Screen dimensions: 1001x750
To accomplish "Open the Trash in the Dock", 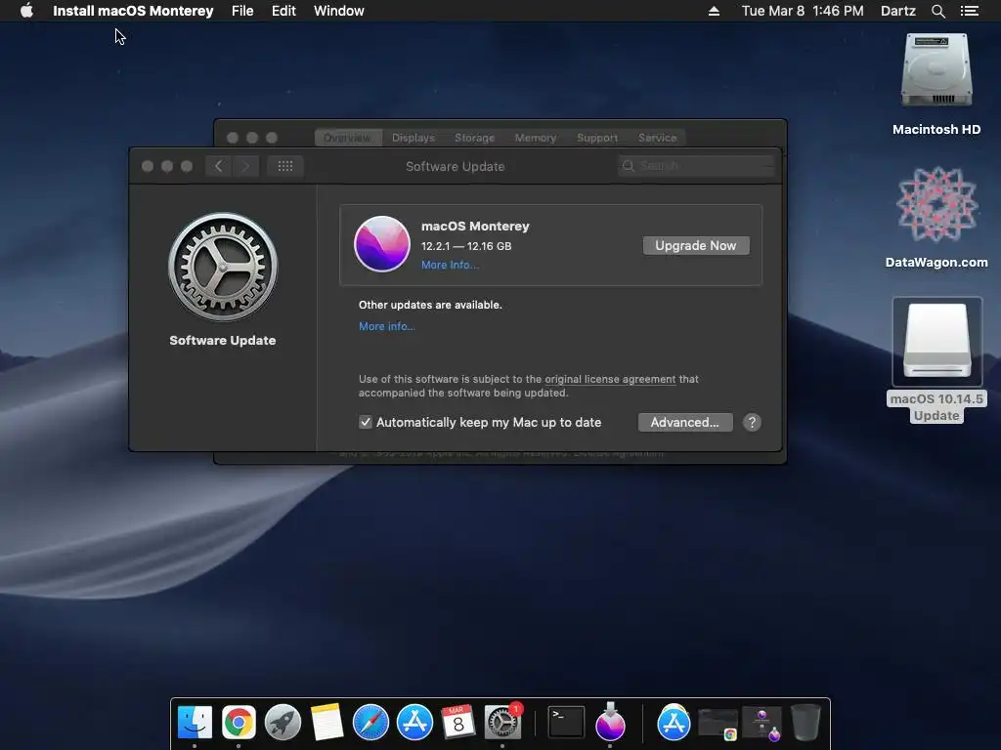I will 805,723.
